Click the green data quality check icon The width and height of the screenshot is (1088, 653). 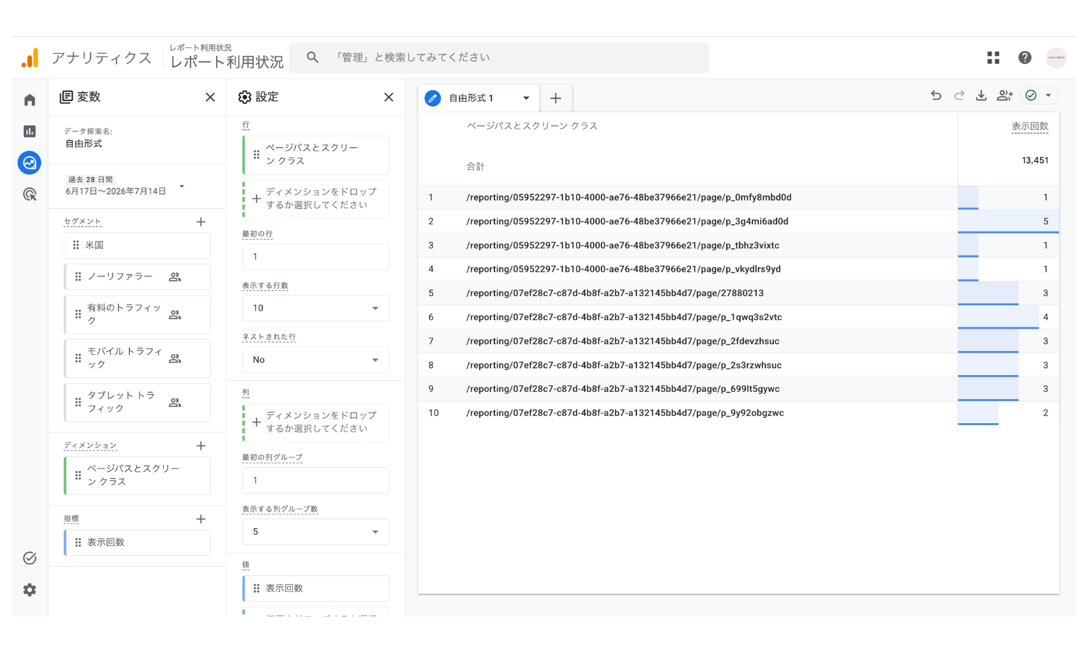click(1031, 96)
